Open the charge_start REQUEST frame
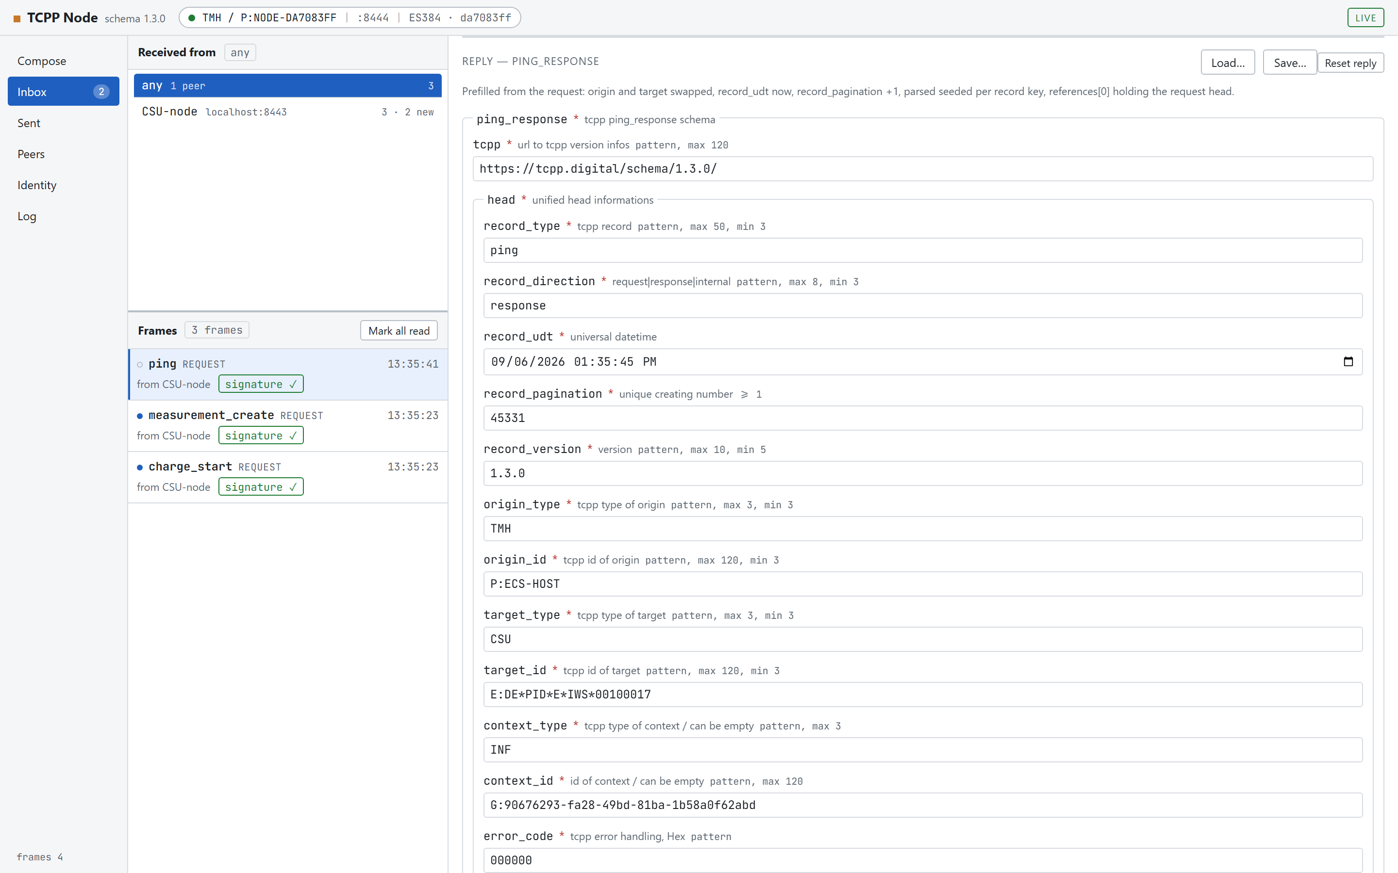Screen dimensions: 1398x873 click(288, 477)
